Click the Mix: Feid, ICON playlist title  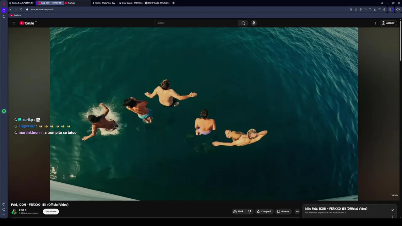click(336, 209)
